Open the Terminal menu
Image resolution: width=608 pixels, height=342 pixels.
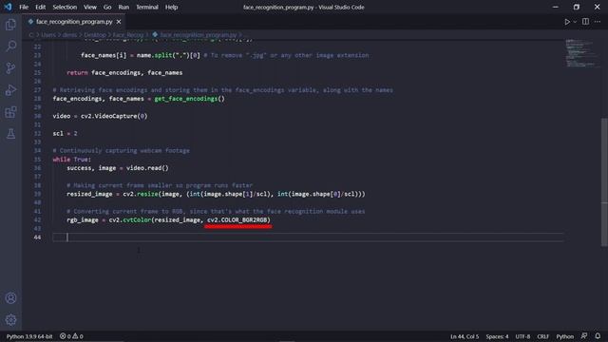[147, 7]
